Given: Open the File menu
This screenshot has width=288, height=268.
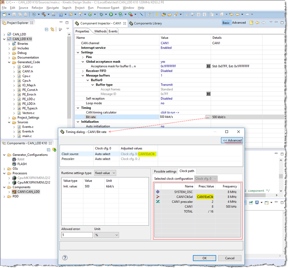Looking at the screenshot, I should [x=4, y=8].
